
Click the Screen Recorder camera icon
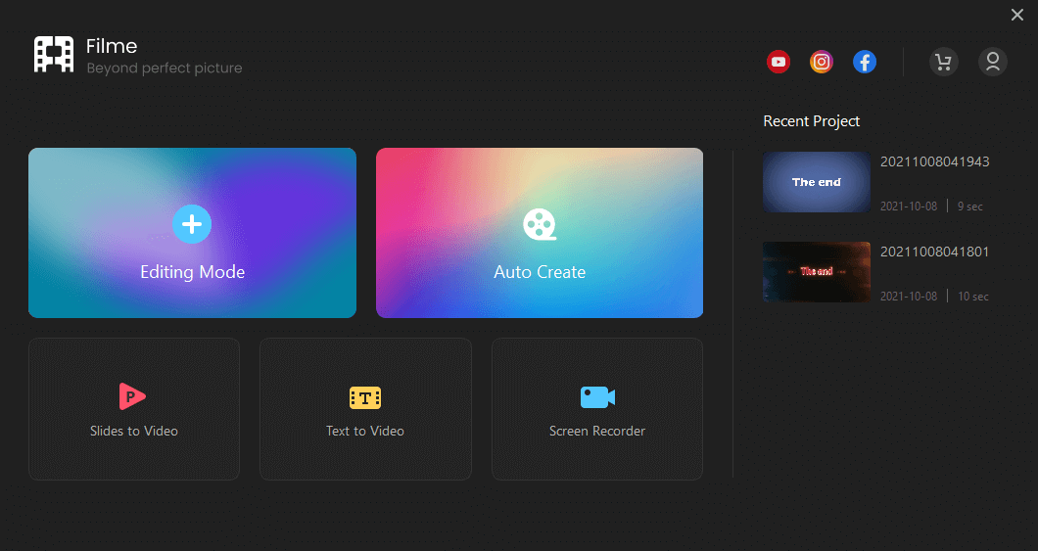click(597, 397)
